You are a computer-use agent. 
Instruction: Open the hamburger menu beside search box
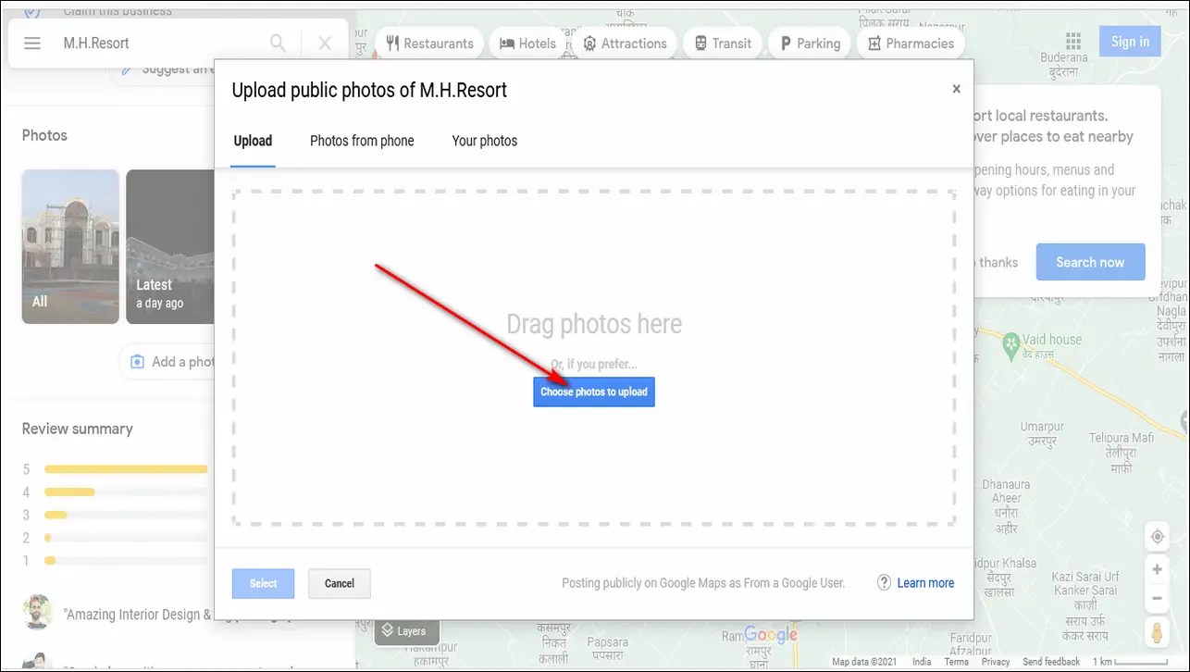point(32,44)
